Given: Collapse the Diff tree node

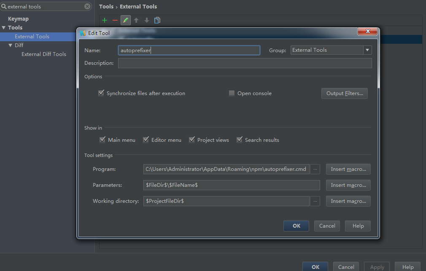Looking at the screenshot, I should [x=11, y=45].
